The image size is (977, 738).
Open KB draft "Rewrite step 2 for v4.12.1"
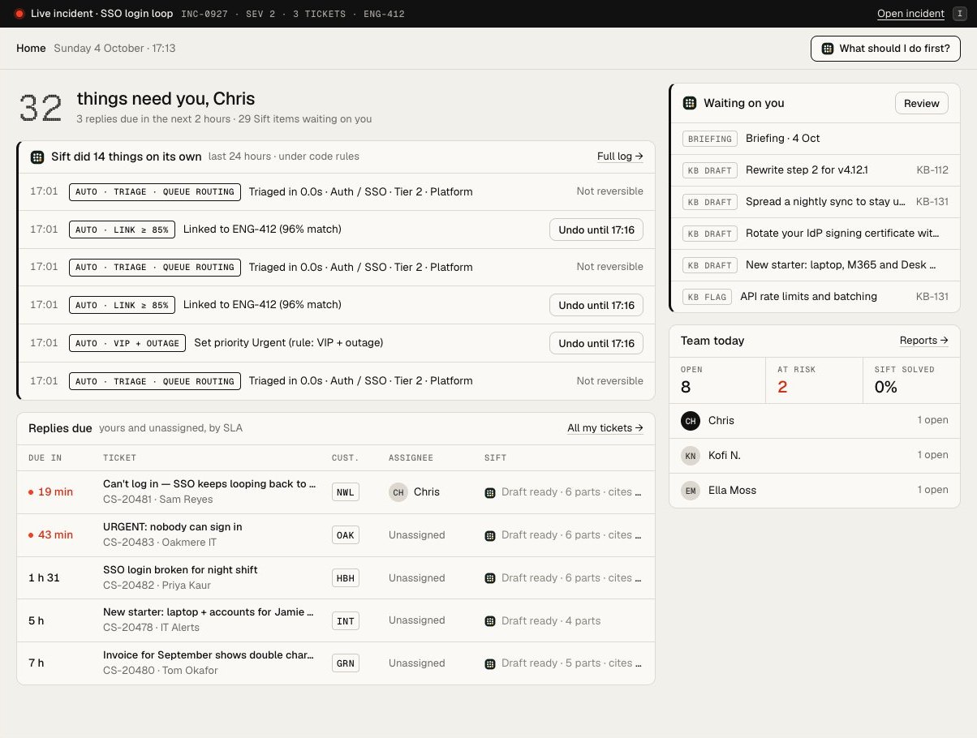point(815,170)
